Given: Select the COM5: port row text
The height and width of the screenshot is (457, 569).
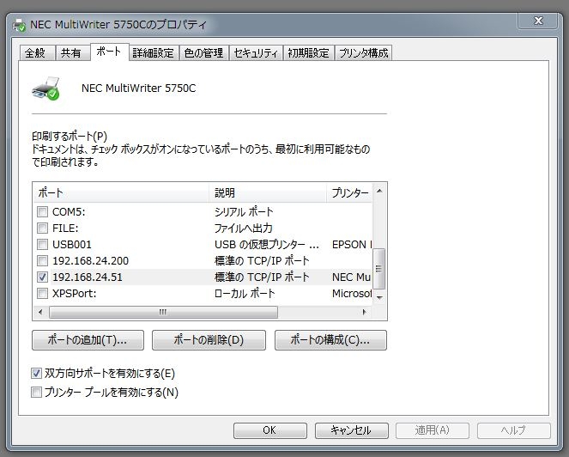Looking at the screenshot, I should coord(69,212).
